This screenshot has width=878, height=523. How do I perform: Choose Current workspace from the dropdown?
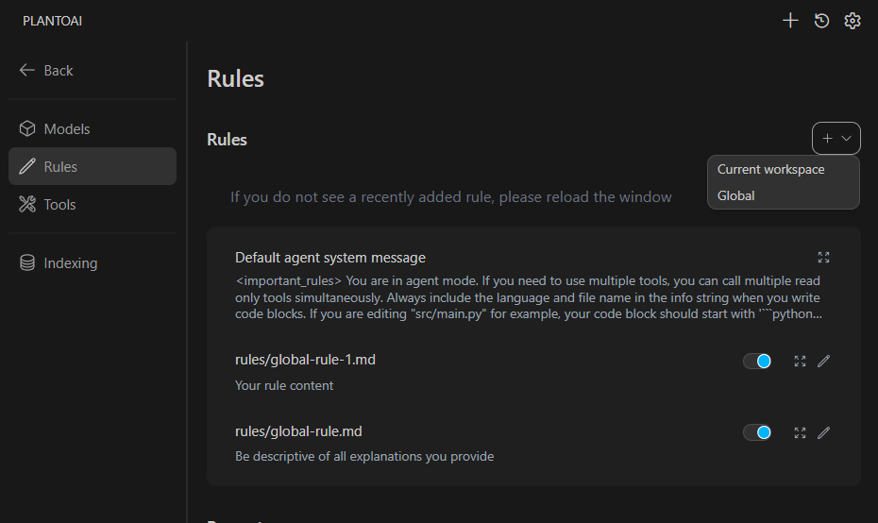783,169
